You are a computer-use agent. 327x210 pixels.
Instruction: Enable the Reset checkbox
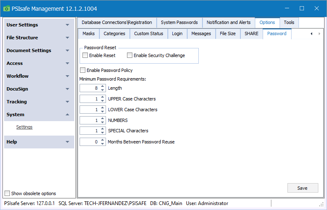coord(85,55)
